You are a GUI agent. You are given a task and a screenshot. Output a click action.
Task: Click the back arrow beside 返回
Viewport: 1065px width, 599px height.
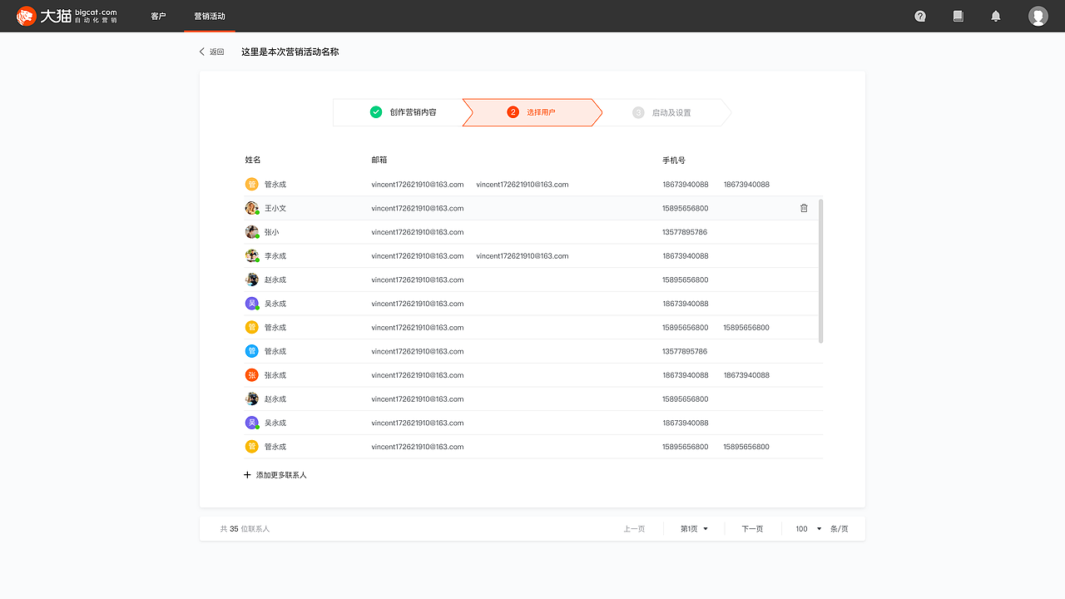(202, 52)
